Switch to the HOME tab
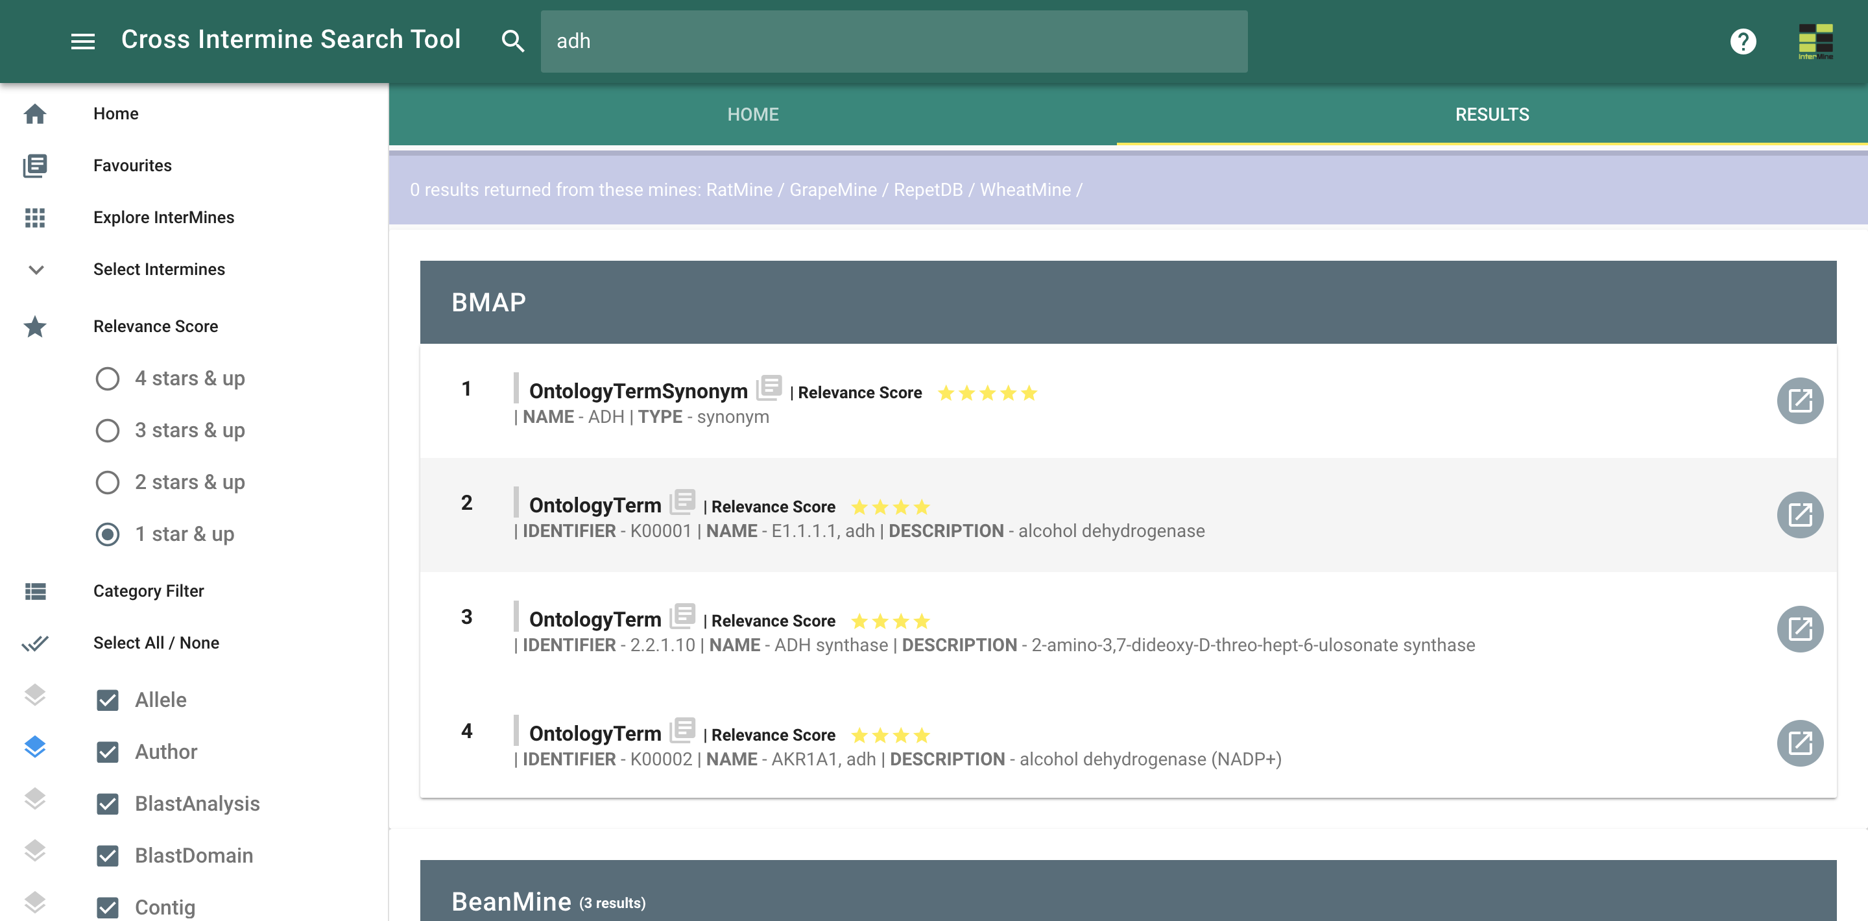 coord(752,115)
